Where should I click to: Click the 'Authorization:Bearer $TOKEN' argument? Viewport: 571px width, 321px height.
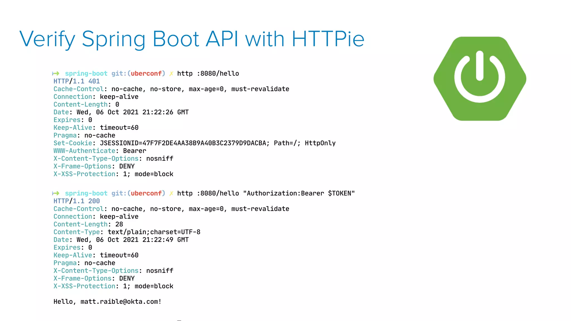pos(299,193)
